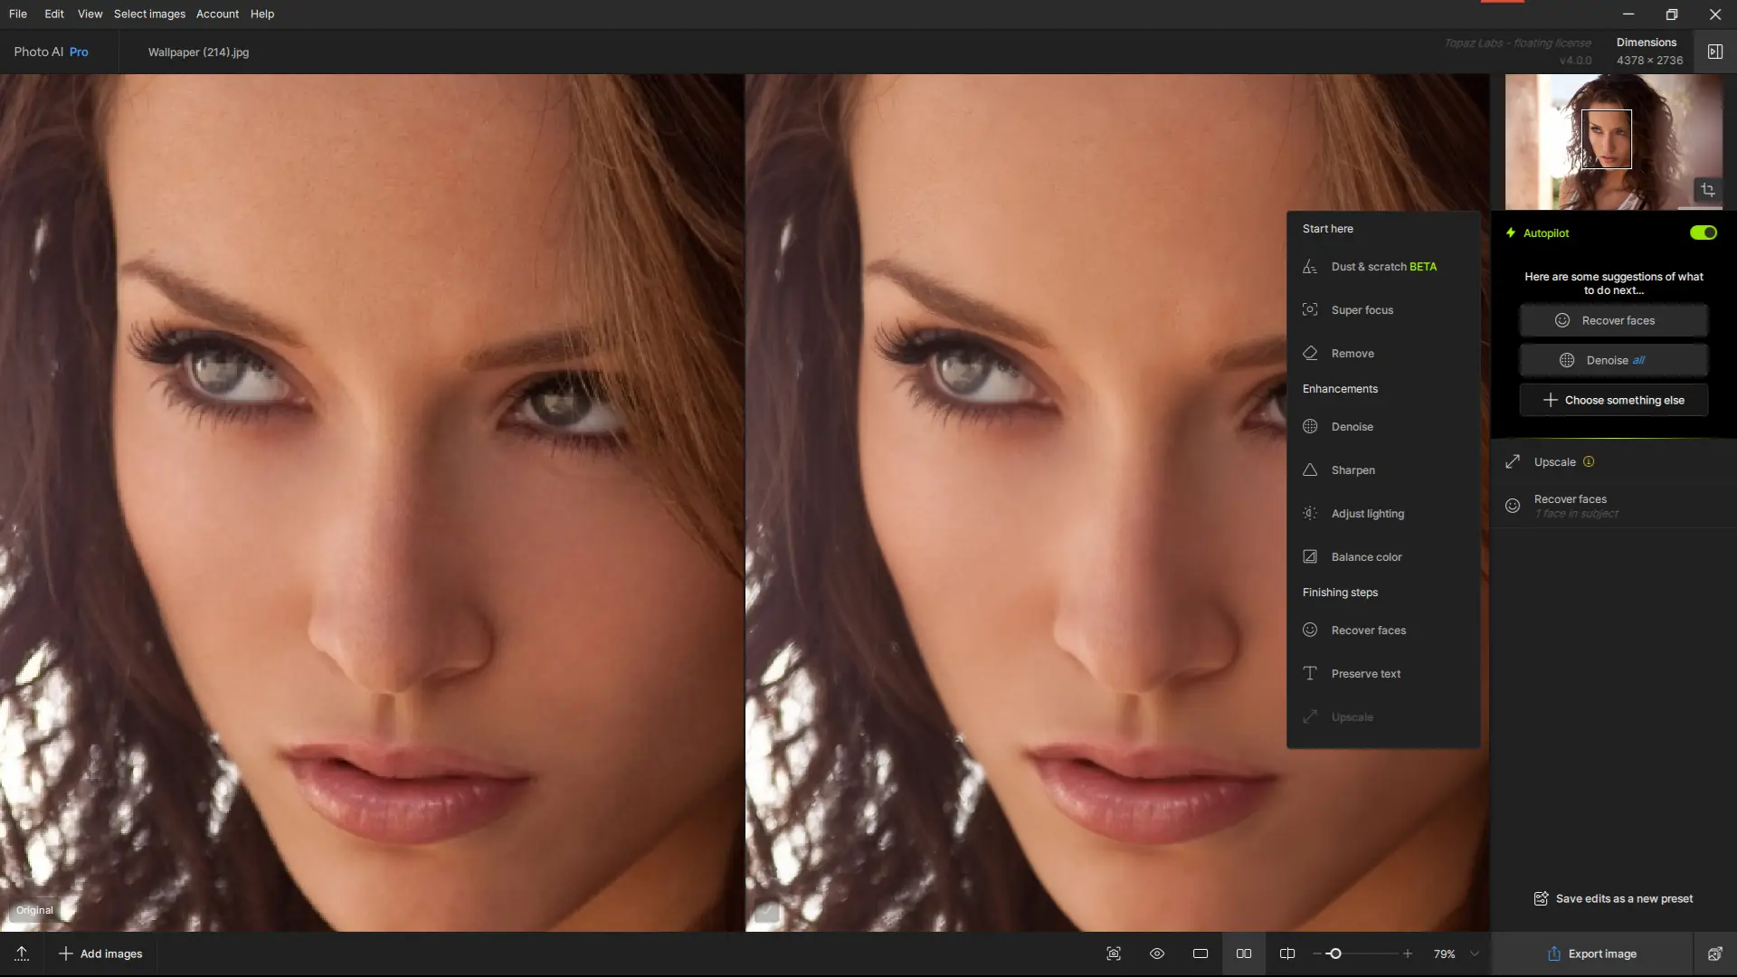Open the View menu
This screenshot has height=977, width=1737.
(x=90, y=14)
